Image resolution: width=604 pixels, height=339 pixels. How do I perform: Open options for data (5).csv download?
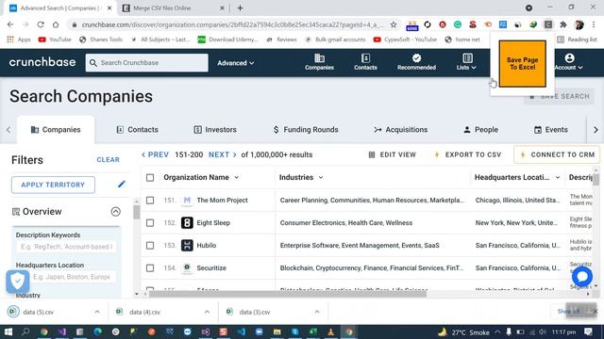(97, 312)
